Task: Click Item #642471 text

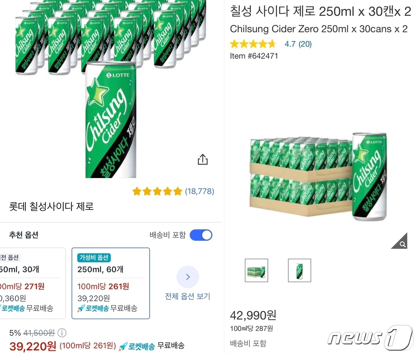Action: (x=254, y=56)
